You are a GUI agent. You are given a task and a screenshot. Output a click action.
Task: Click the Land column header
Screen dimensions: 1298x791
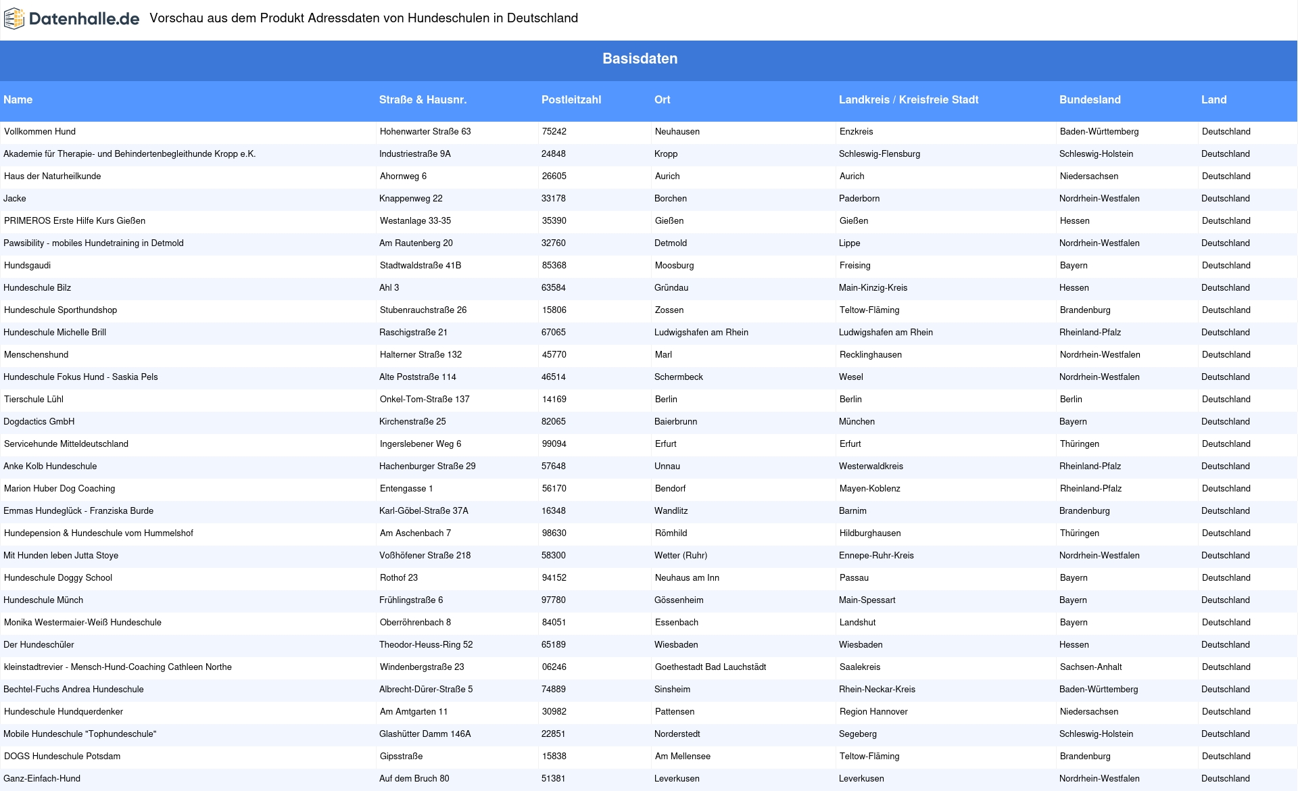(1213, 100)
